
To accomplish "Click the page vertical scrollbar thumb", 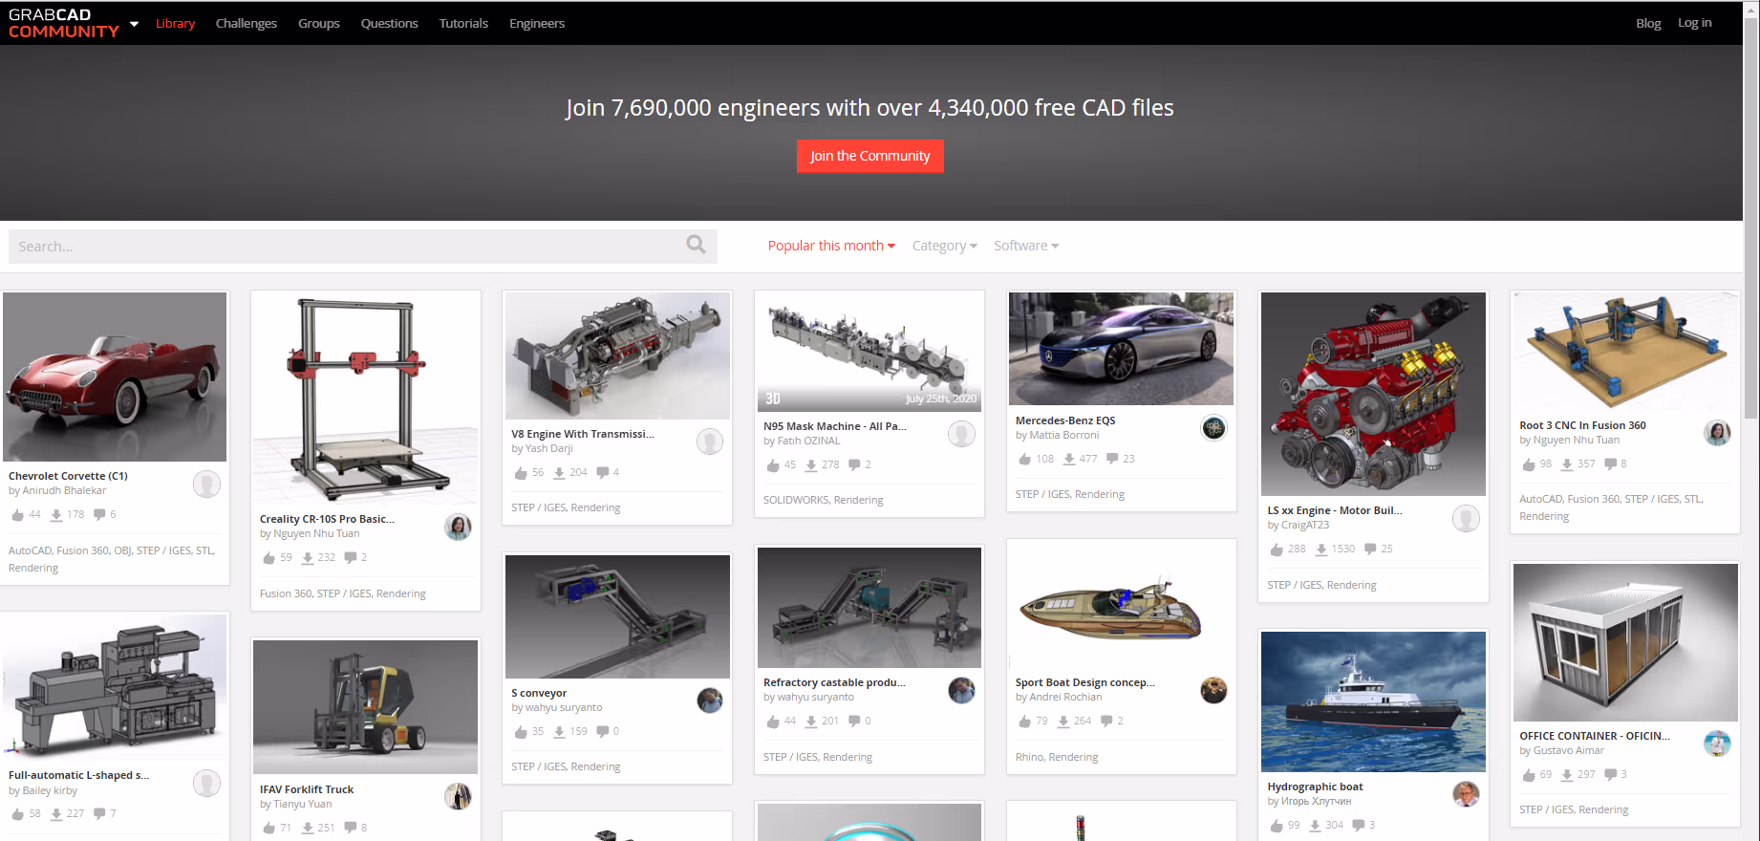I will 1750,218.
